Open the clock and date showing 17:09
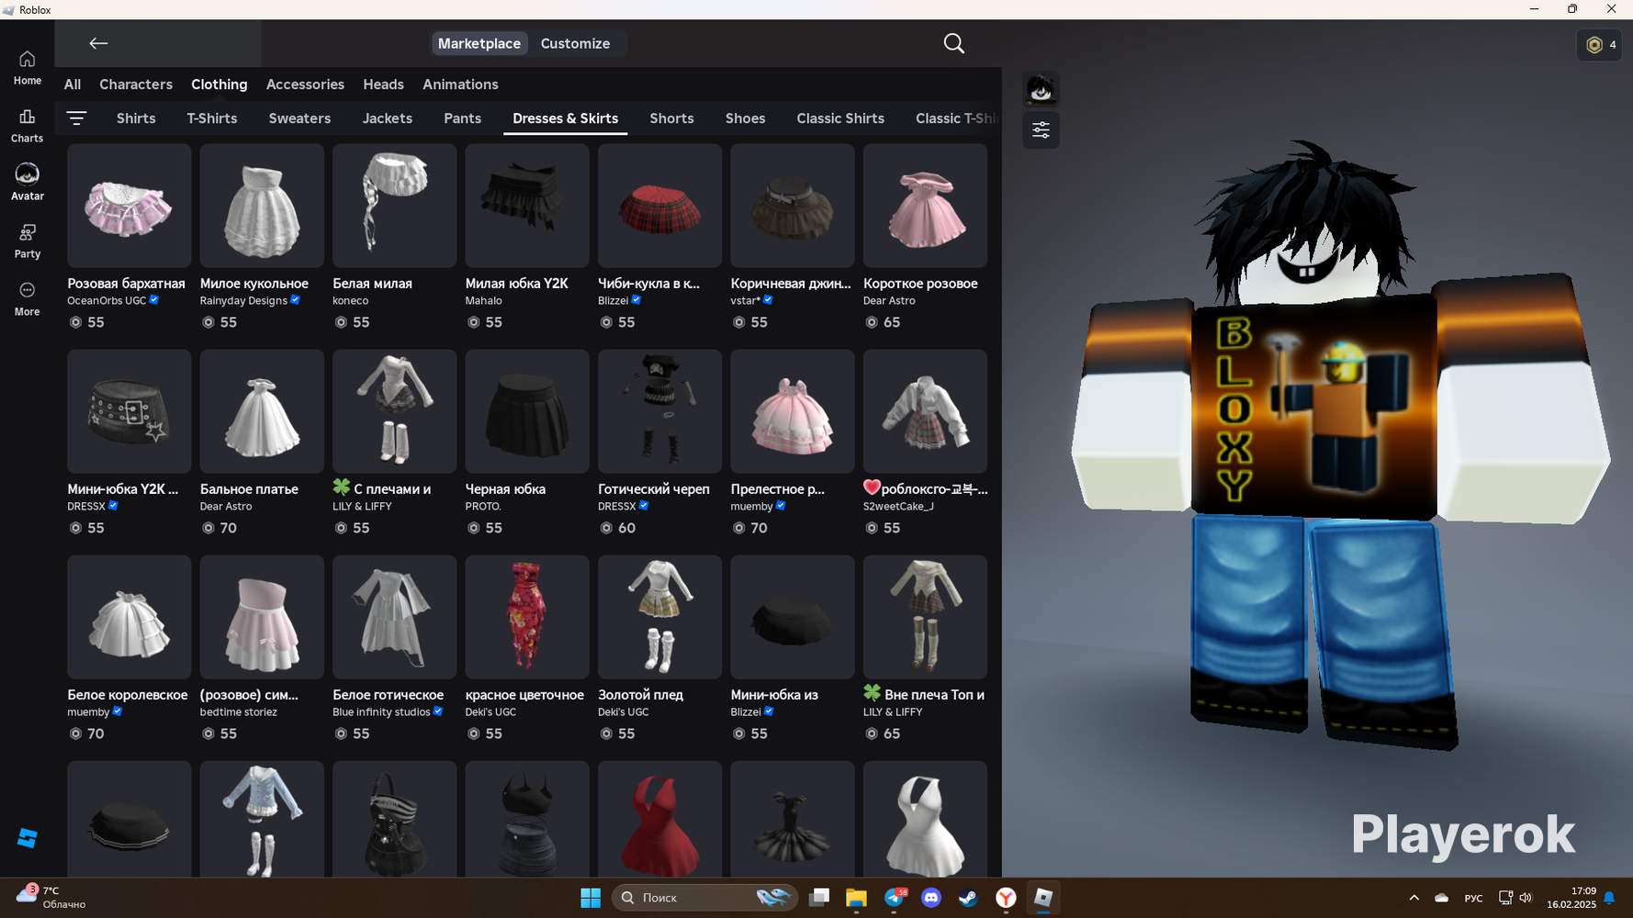Screen dimensions: 1633x918 1571,898
